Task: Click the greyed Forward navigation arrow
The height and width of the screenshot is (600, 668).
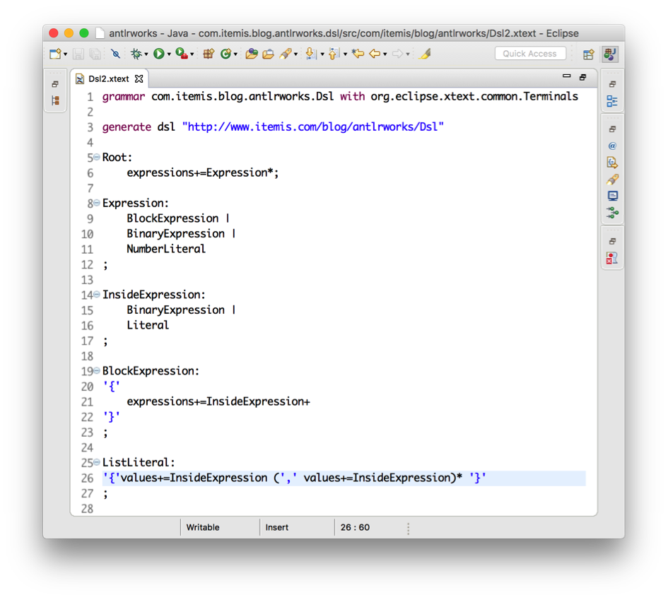Action: click(397, 54)
